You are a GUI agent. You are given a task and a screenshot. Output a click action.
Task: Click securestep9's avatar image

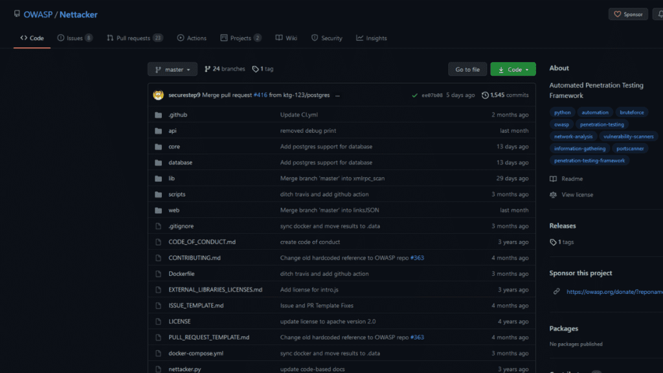click(158, 95)
